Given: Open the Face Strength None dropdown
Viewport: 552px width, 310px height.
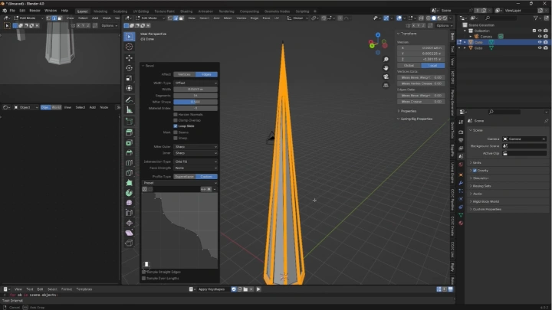Looking at the screenshot, I should (x=195, y=168).
